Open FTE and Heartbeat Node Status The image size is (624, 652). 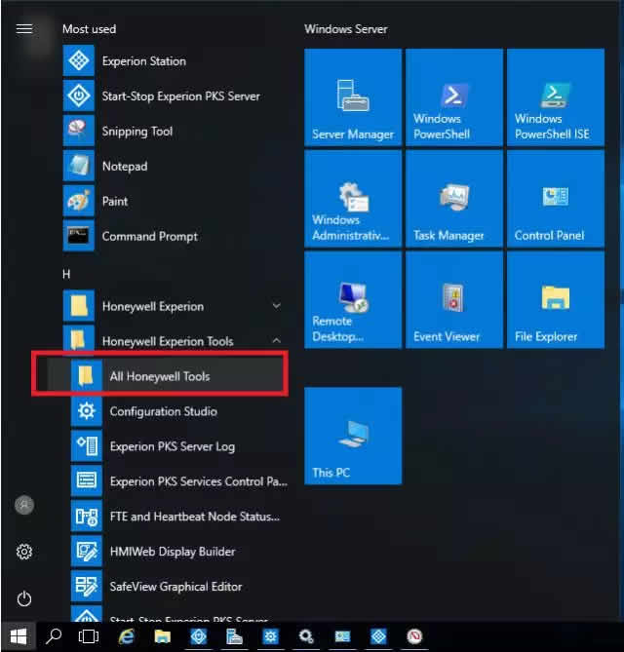coord(178,517)
